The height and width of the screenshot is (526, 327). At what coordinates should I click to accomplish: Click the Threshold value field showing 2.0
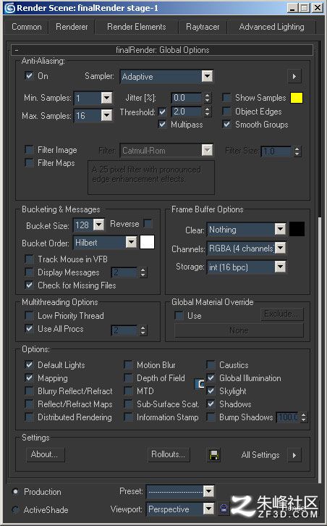point(187,112)
